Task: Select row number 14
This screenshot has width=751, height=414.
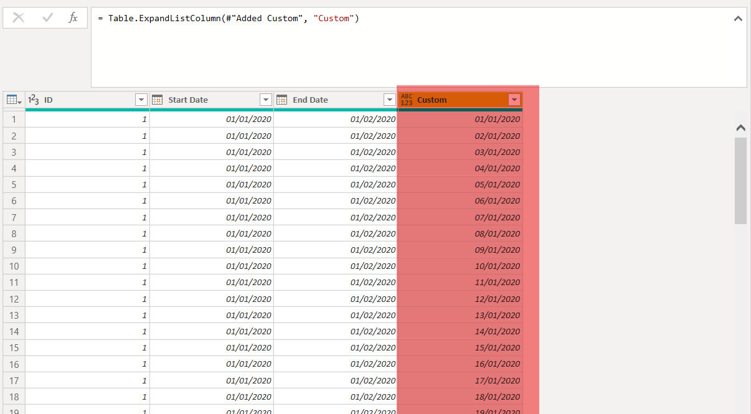Action: pos(14,331)
